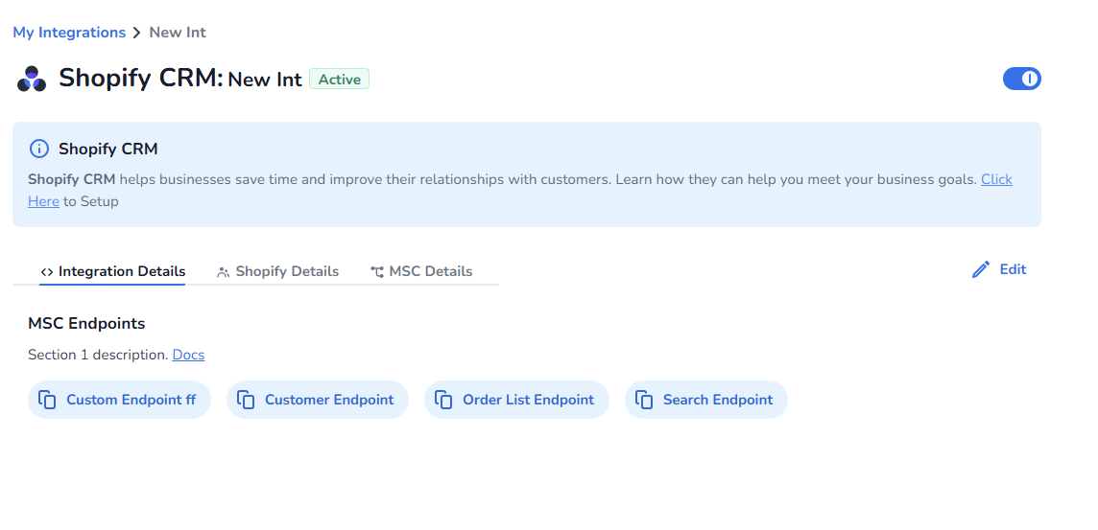Copy the Custom Endpoint ff
Viewport: 1098px width, 530px height.
click(x=119, y=400)
